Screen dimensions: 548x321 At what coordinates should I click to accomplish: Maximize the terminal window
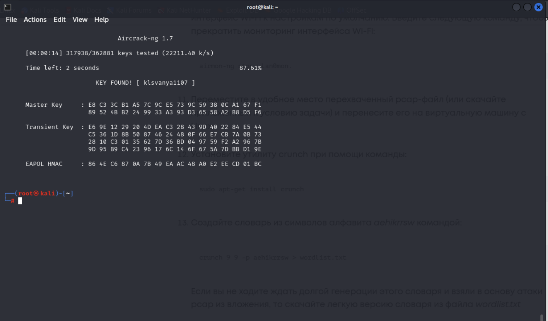[527, 7]
